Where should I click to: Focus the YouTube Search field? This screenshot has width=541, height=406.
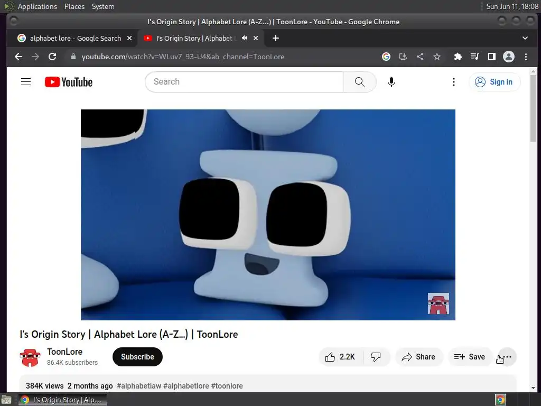click(244, 82)
